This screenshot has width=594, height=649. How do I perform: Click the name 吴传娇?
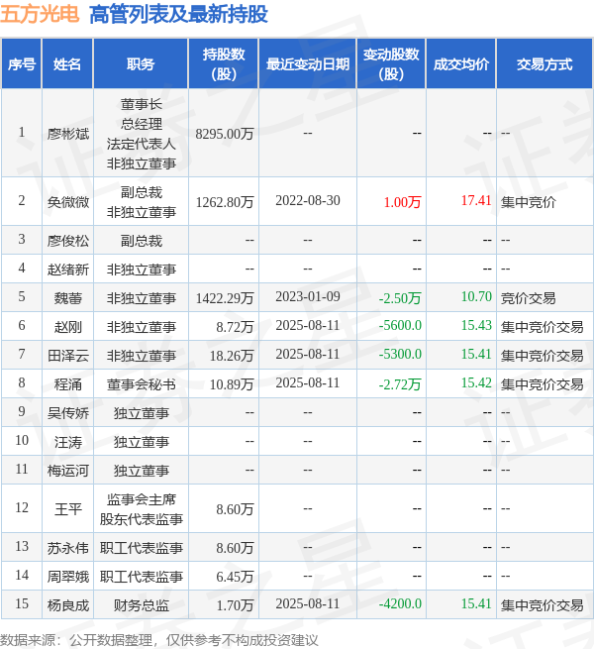(68, 413)
